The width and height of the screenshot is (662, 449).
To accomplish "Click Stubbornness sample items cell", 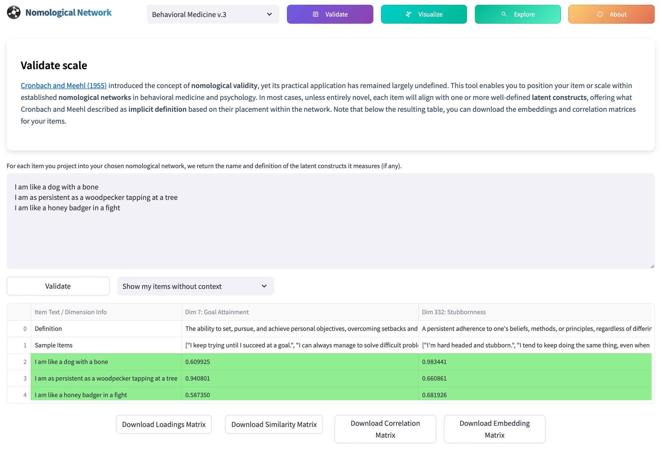I will [535, 345].
